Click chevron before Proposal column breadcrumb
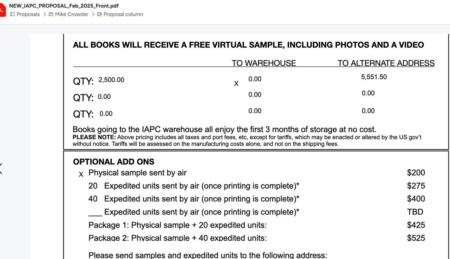Viewport: 450px width, 259px height. (x=93, y=14)
